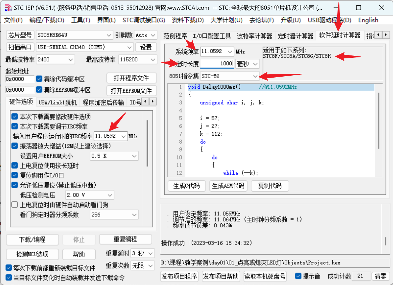Viewport: 393px width, 285px height.
Task: Click 发布项目程序 button
Action: 180,277
